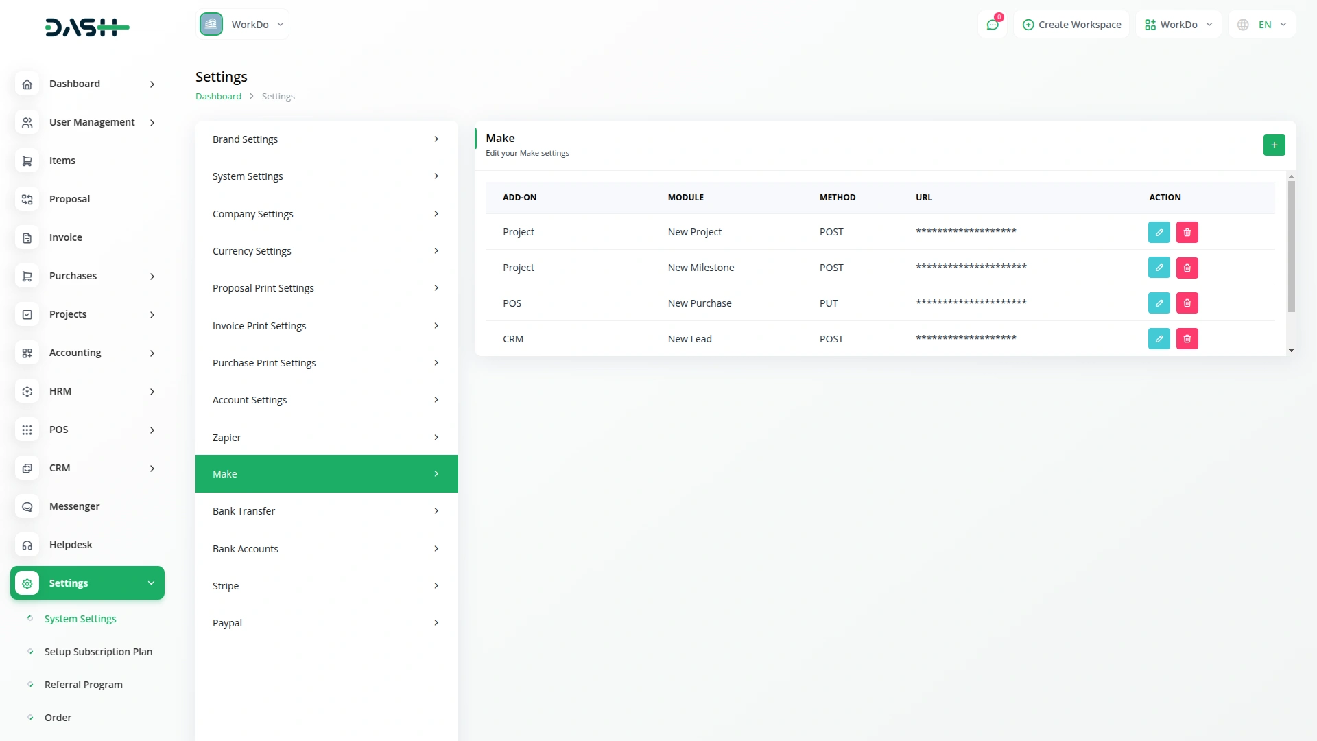Click the Make table vertical scrollbar
The image size is (1317, 741).
click(1291, 247)
